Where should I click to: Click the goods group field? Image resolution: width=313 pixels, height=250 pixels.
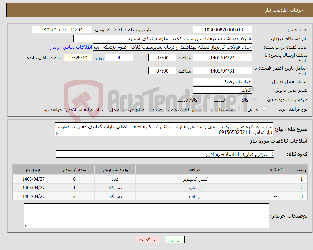tap(165, 154)
